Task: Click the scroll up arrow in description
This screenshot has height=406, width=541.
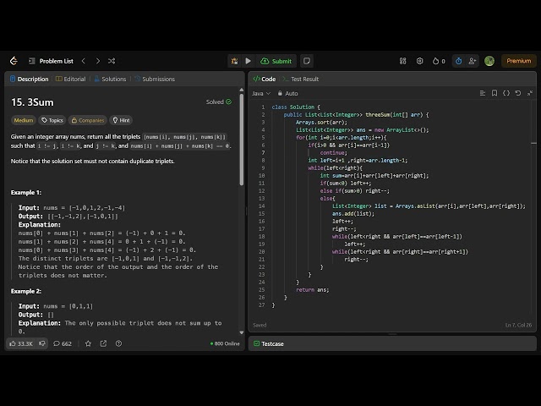Action: (x=242, y=90)
